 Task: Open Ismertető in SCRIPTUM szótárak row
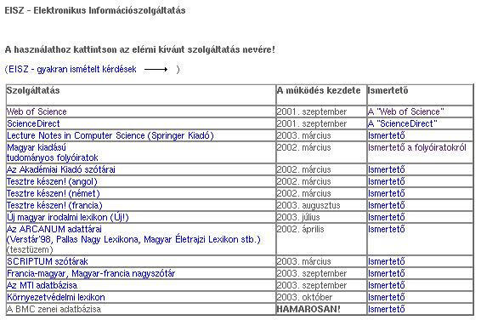387,261
